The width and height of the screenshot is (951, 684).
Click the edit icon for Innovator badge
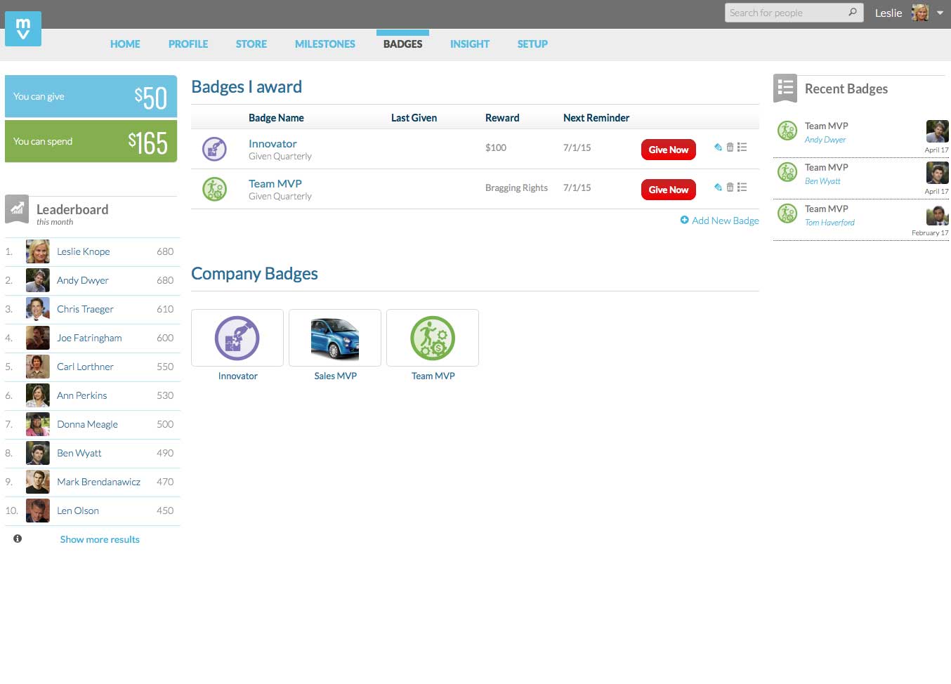coord(718,147)
